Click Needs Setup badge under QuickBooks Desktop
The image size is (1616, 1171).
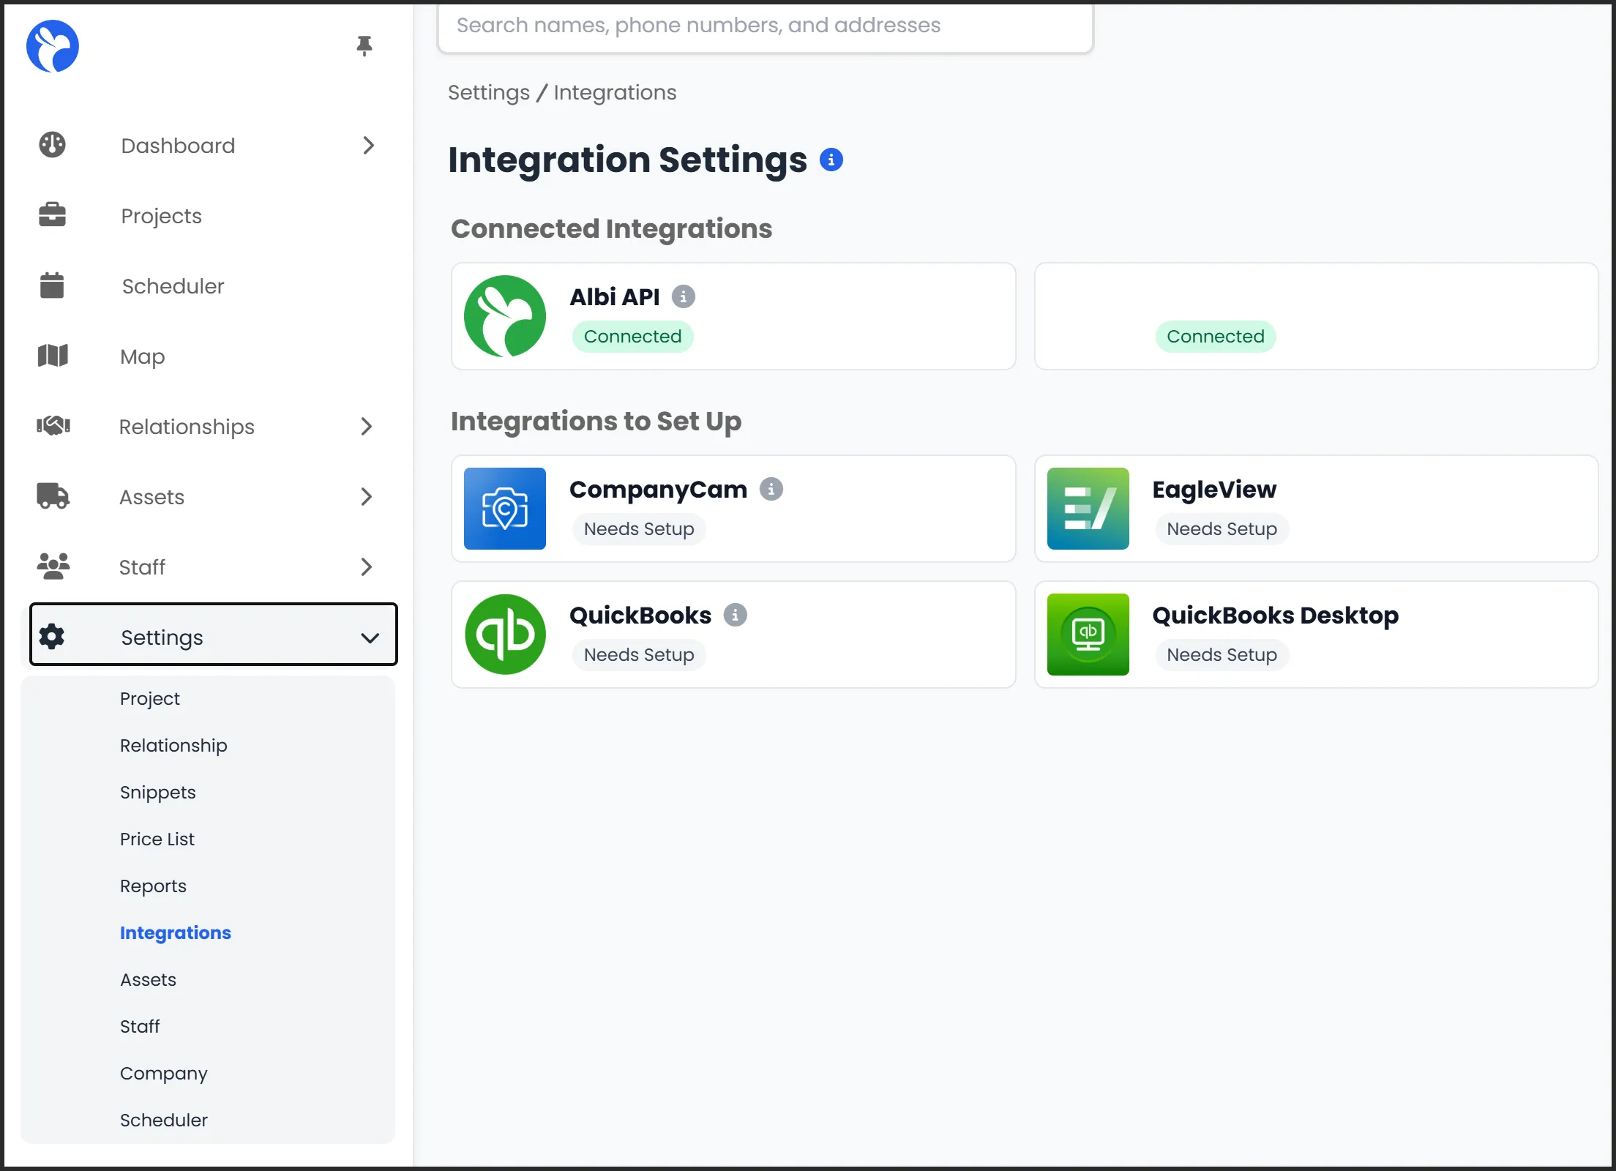[1222, 654]
